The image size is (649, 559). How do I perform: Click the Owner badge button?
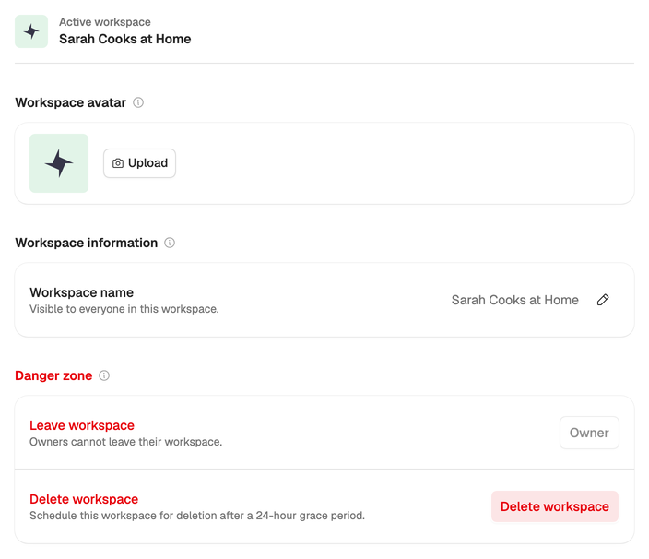(589, 433)
